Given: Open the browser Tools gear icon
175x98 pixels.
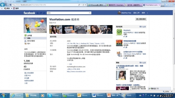Looking at the screenshot, I should [173, 5].
